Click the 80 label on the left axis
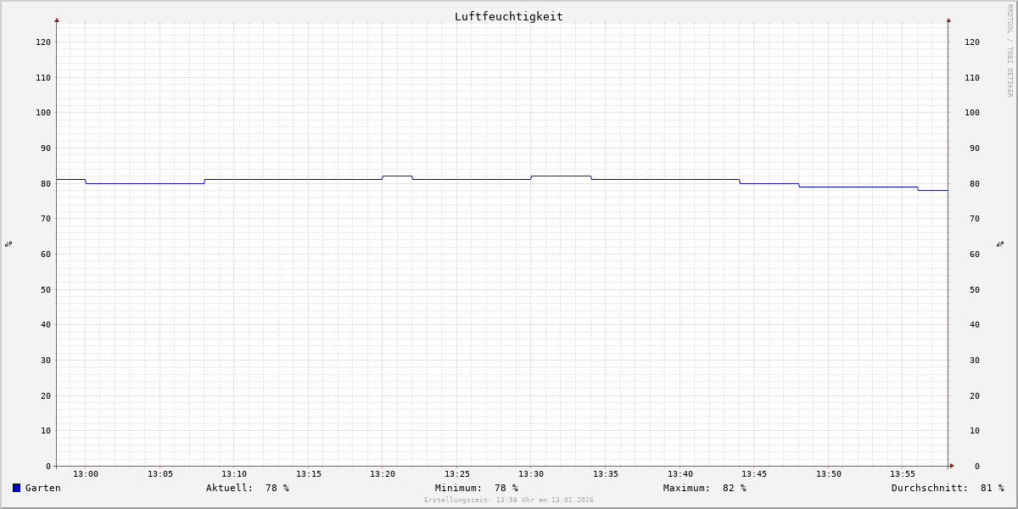 click(x=46, y=183)
